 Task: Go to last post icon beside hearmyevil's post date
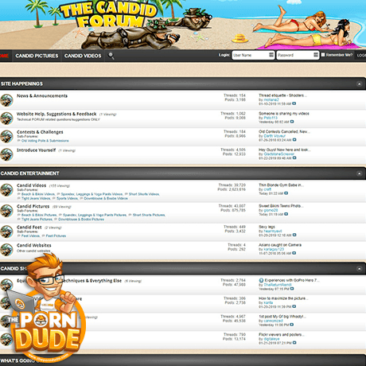coord(294,235)
